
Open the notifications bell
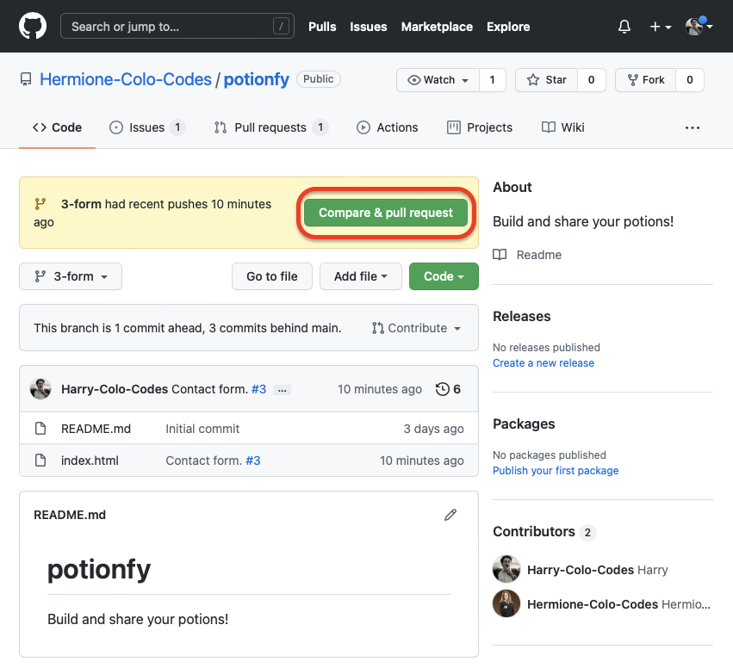pos(624,27)
